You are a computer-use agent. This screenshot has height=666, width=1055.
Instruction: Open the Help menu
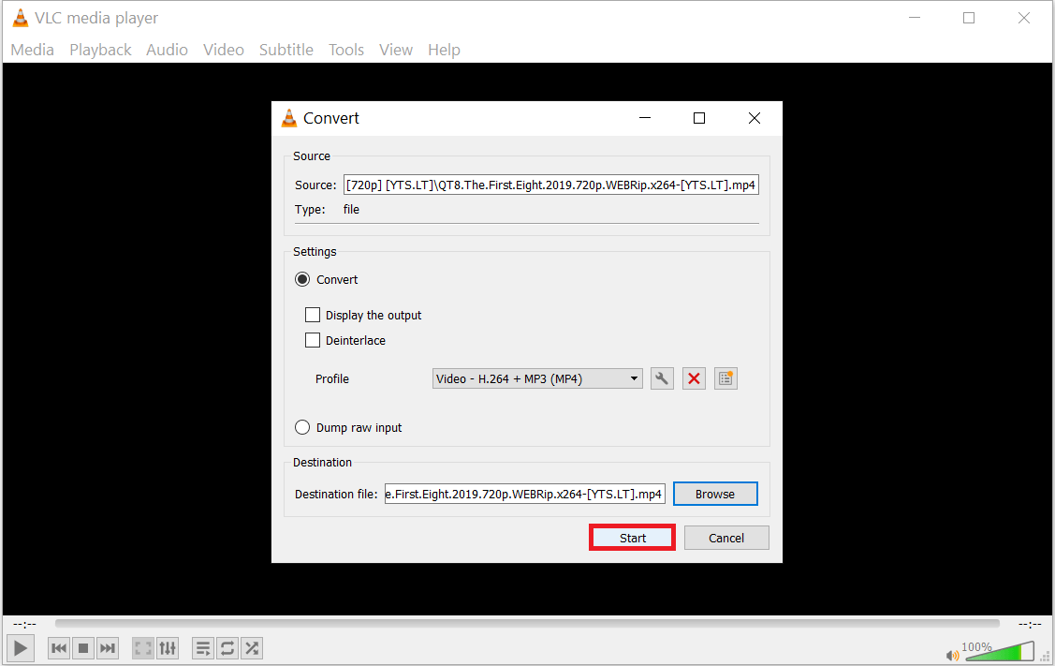pyautogui.click(x=444, y=50)
